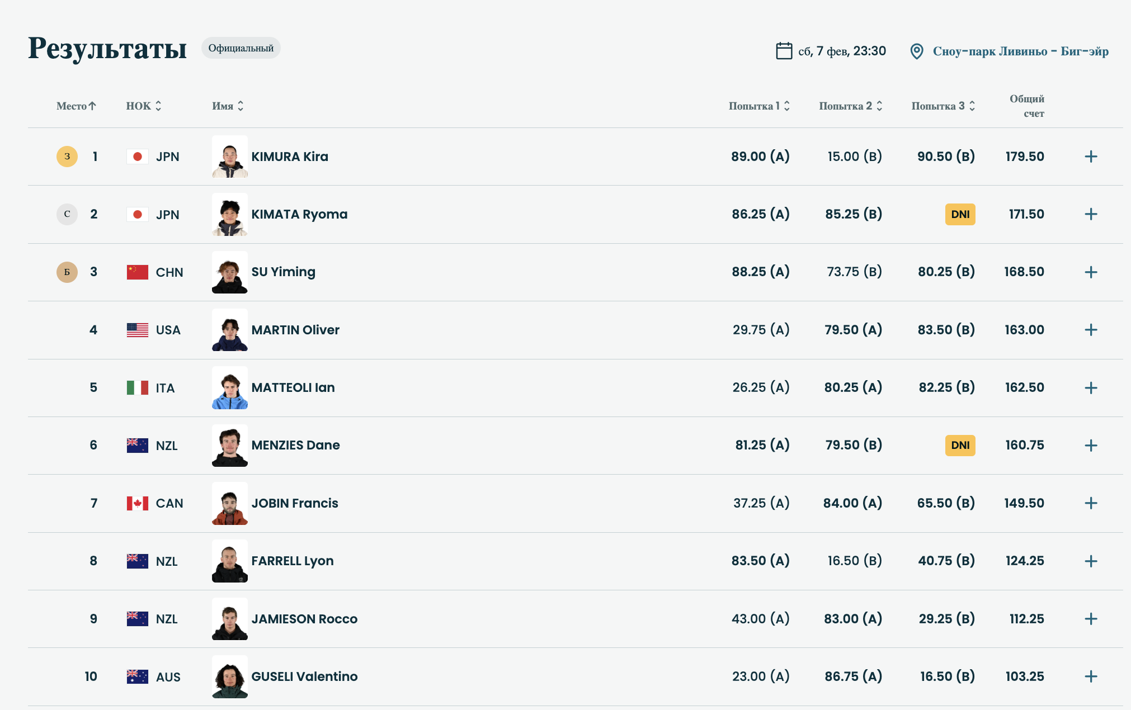This screenshot has width=1131, height=710.
Task: Expand details for KIMURA Kira
Action: pyautogui.click(x=1091, y=157)
